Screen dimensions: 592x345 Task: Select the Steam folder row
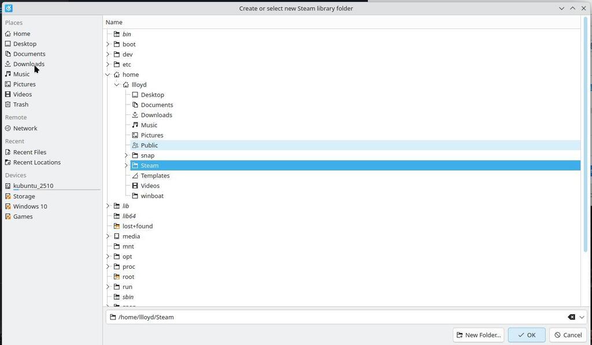pyautogui.click(x=355, y=165)
